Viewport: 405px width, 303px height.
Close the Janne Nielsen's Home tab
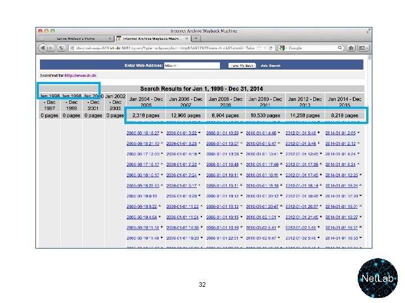[x=110, y=38]
